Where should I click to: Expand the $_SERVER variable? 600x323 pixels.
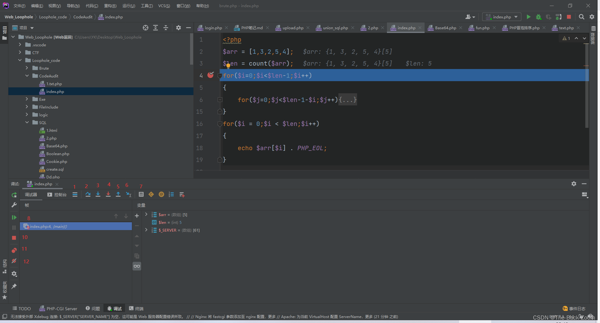coord(146,230)
